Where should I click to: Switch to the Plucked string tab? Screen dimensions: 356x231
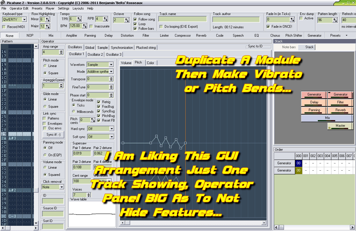click(x=146, y=48)
